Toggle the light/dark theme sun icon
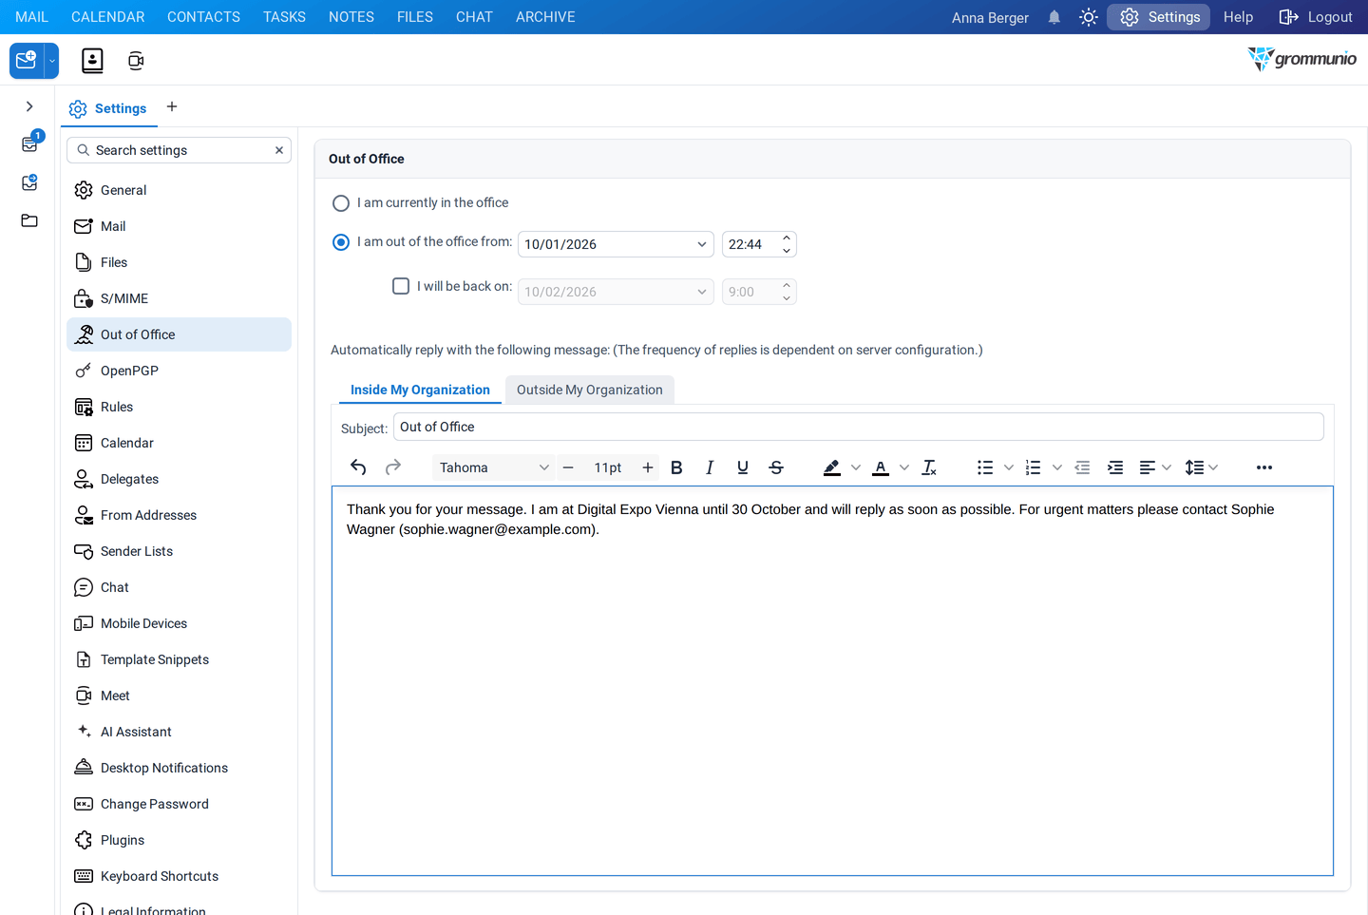The width and height of the screenshot is (1368, 915). point(1089,17)
